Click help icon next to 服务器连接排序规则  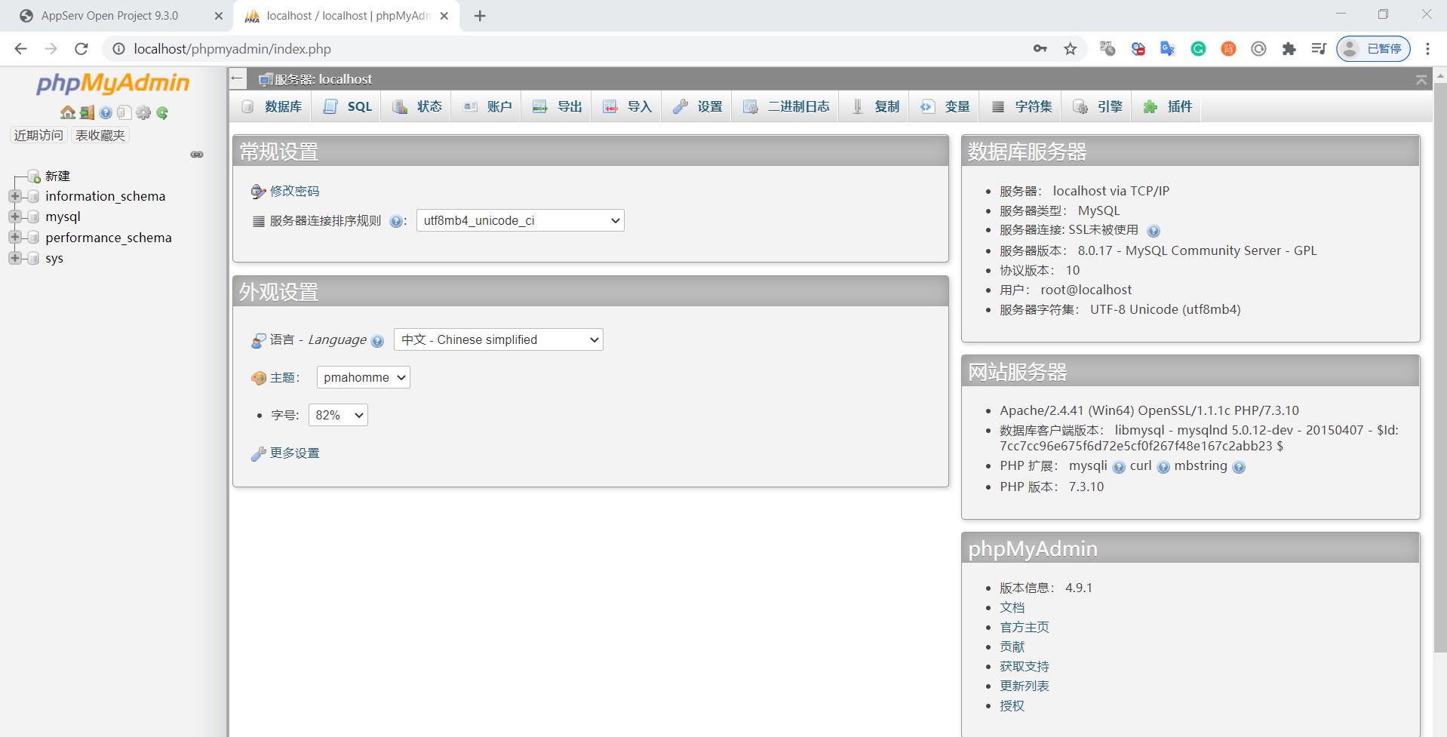pos(396,221)
